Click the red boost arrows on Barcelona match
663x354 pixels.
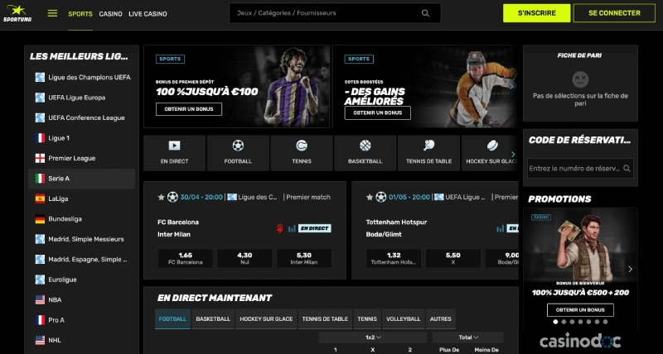(279, 228)
